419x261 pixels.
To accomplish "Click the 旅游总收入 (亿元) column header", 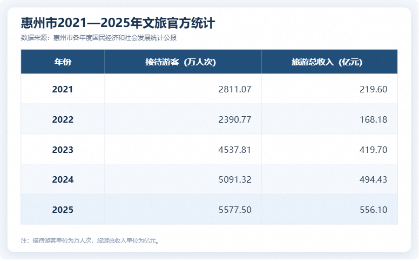I will pyautogui.click(x=329, y=62).
